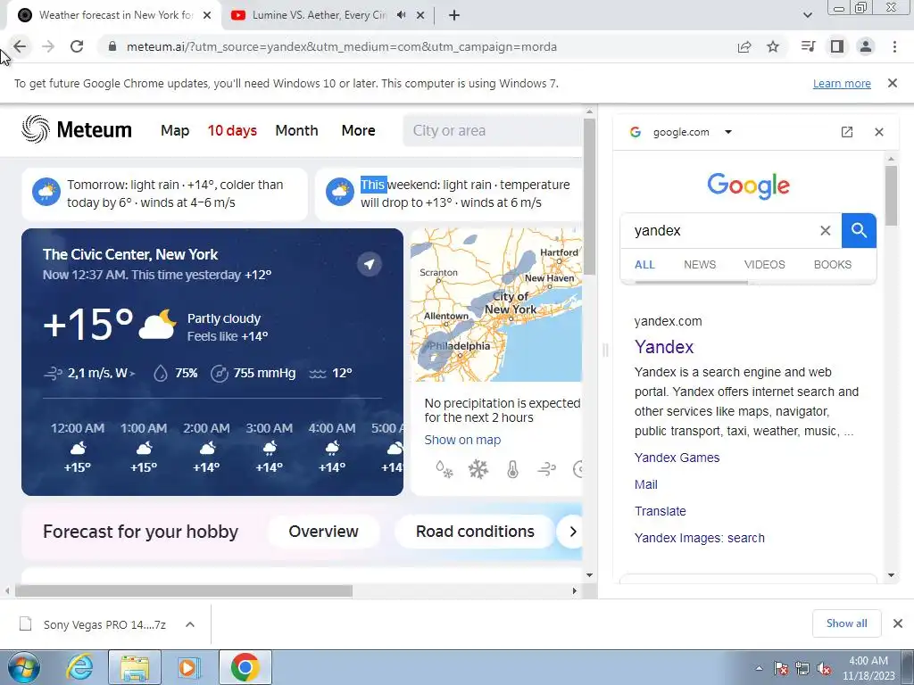Viewport: 914px width, 685px height.
Task: Open the Windows Start menu
Action: (23, 667)
